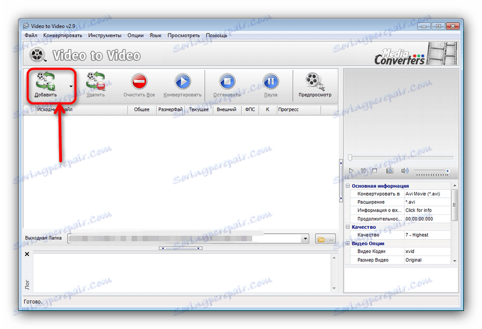Maximize the Video to Video window

click(438, 26)
